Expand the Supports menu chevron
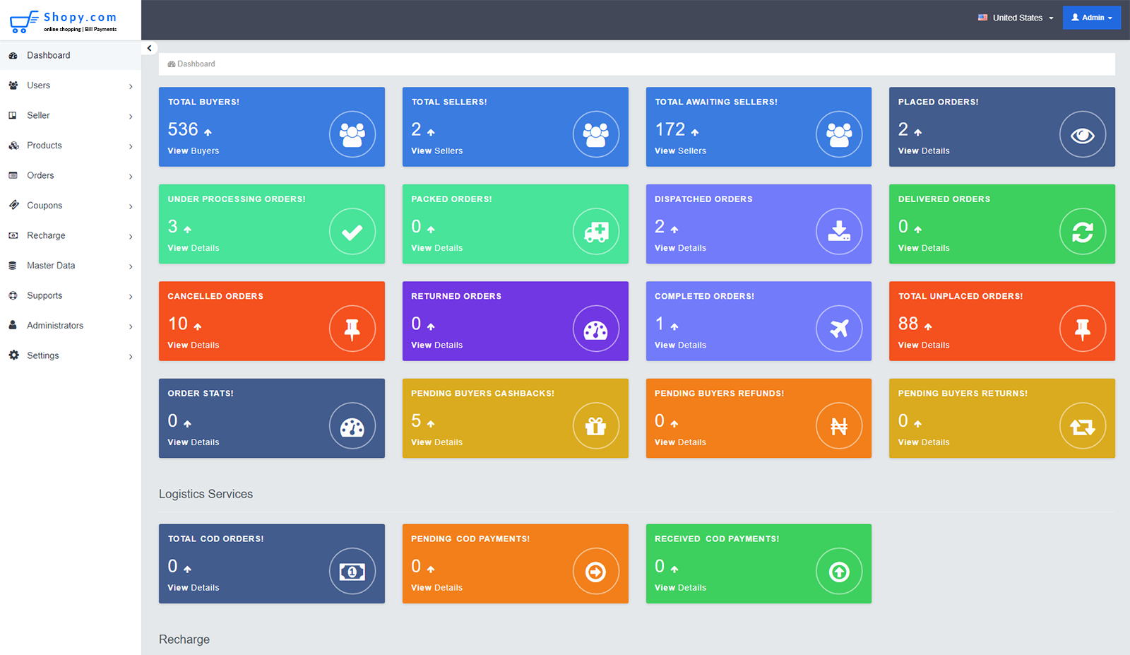 131,297
